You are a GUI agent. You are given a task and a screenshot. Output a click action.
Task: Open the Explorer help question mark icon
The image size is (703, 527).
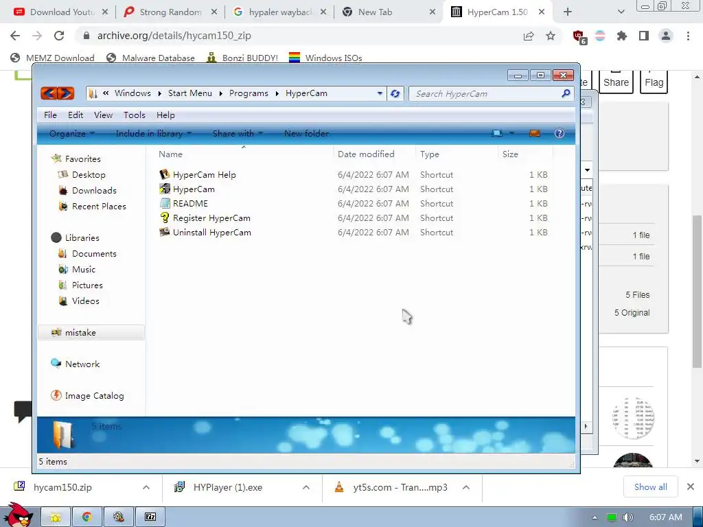pyautogui.click(x=559, y=133)
